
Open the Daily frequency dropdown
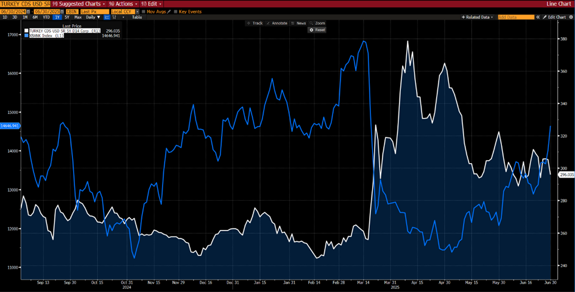tap(91, 17)
